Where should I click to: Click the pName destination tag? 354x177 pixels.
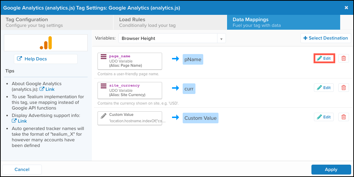[193, 60]
